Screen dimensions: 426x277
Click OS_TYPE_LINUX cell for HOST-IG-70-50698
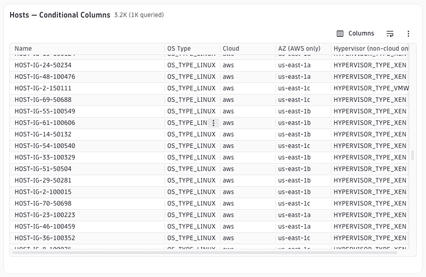(191, 204)
